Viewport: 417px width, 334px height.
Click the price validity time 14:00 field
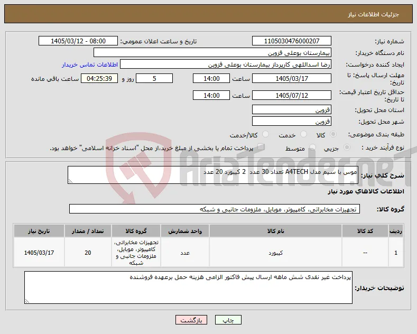pyautogui.click(x=211, y=95)
